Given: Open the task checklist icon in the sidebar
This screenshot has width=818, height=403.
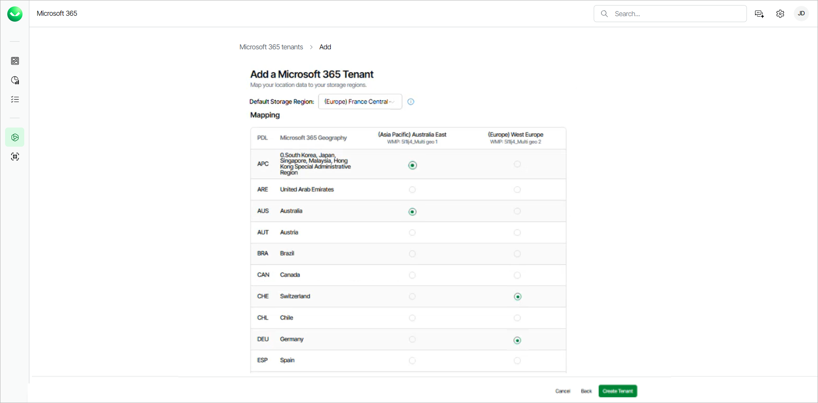Looking at the screenshot, I should [x=15, y=99].
